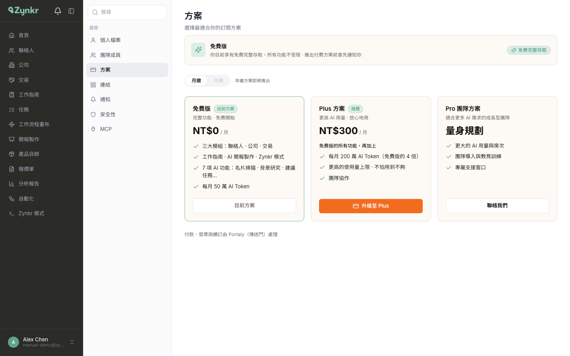This screenshot has height=356, width=570.
Task: Open the 報價單 document icon
Action: [x=12, y=169]
